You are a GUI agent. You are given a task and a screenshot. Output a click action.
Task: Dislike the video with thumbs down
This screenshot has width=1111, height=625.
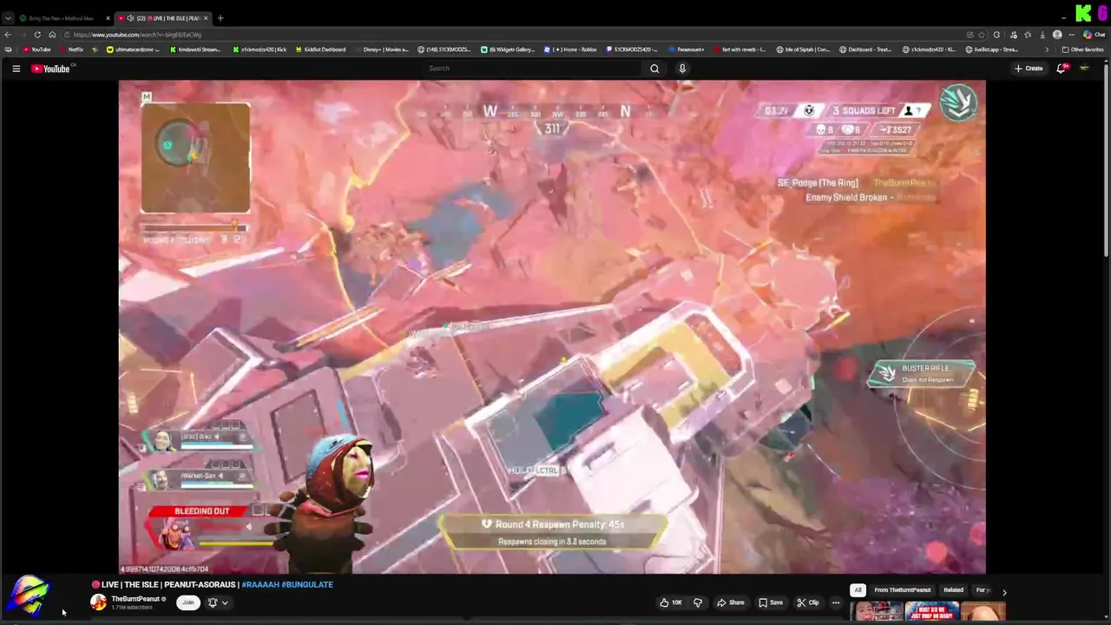(x=697, y=602)
